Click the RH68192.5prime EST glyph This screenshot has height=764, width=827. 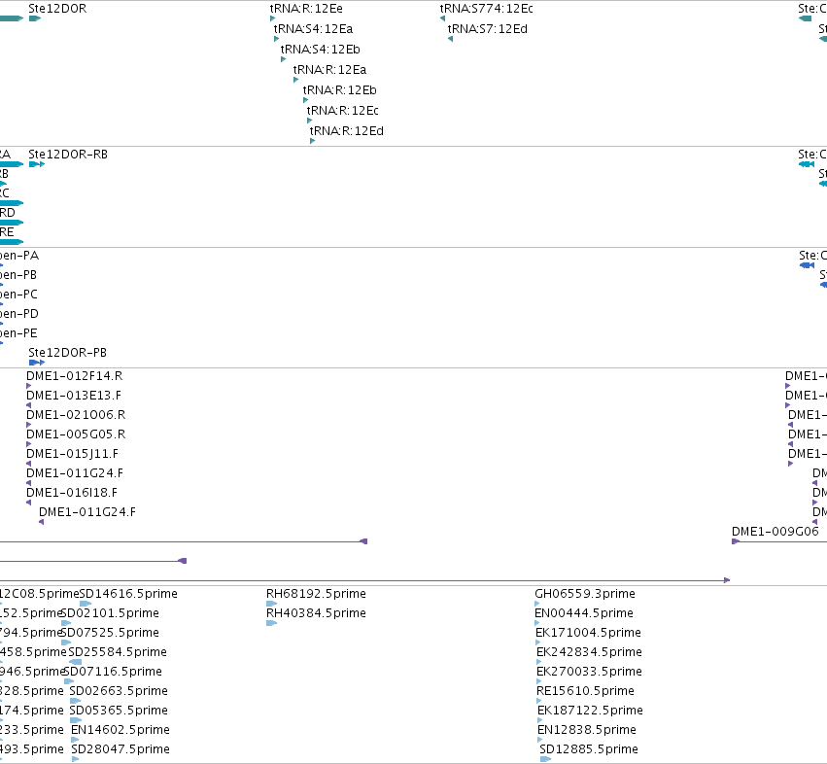tap(272, 604)
